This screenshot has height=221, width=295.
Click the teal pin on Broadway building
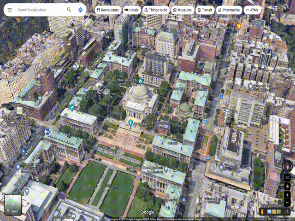(x=72, y=108)
